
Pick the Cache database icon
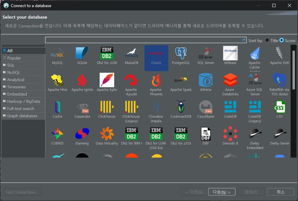[57, 110]
